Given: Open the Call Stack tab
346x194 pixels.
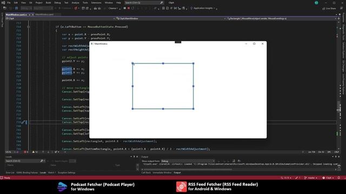Looking at the screenshot, I should point(146,172).
